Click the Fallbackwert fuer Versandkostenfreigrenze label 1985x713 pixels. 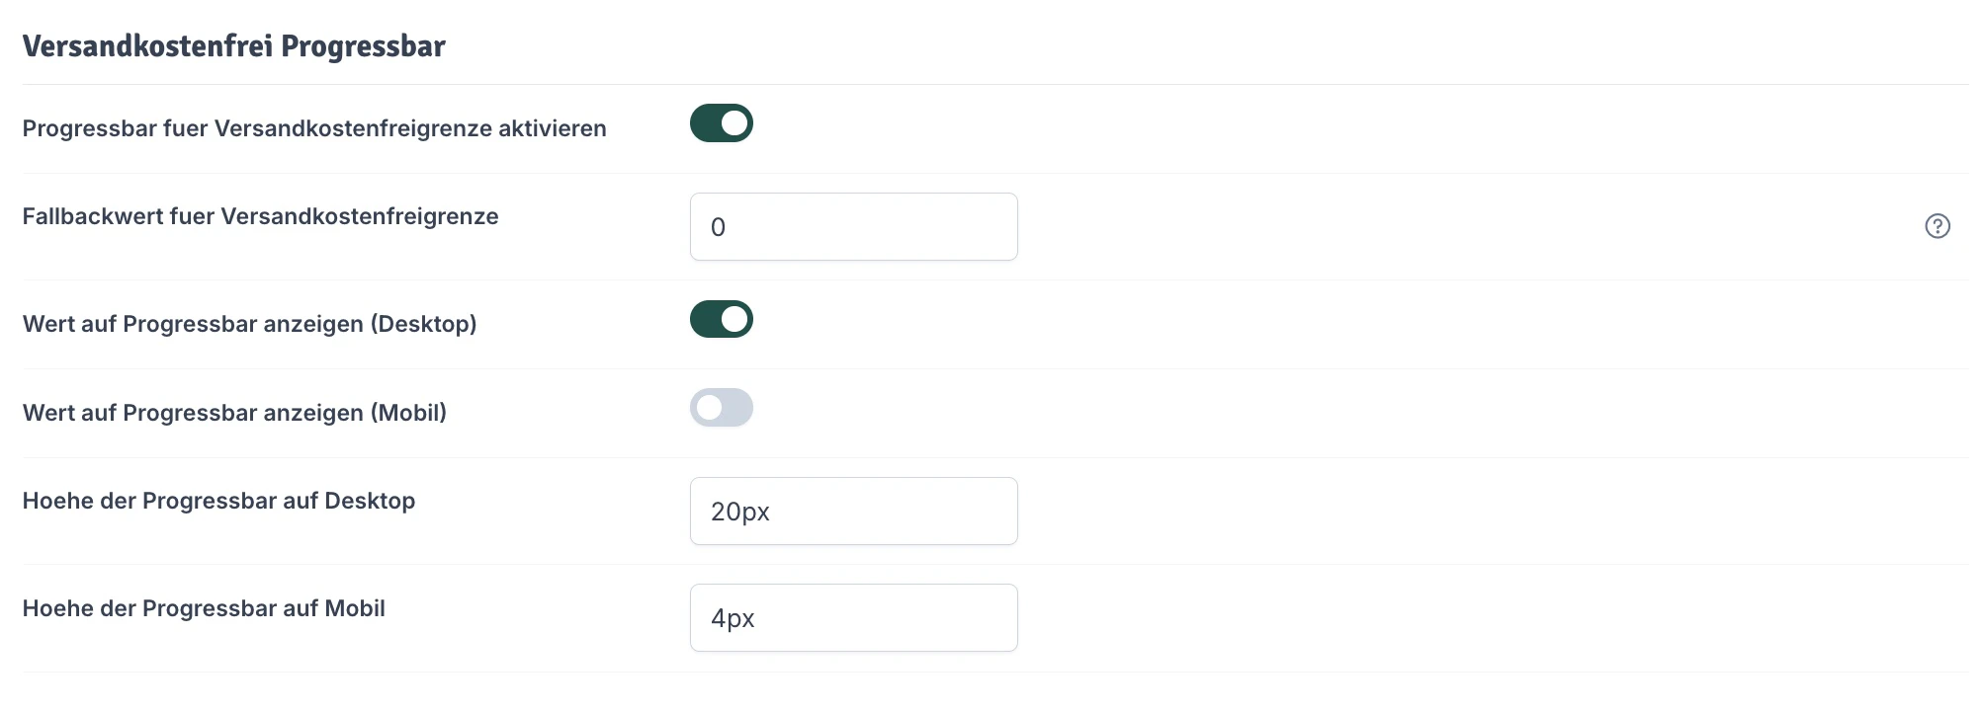pyautogui.click(x=261, y=215)
